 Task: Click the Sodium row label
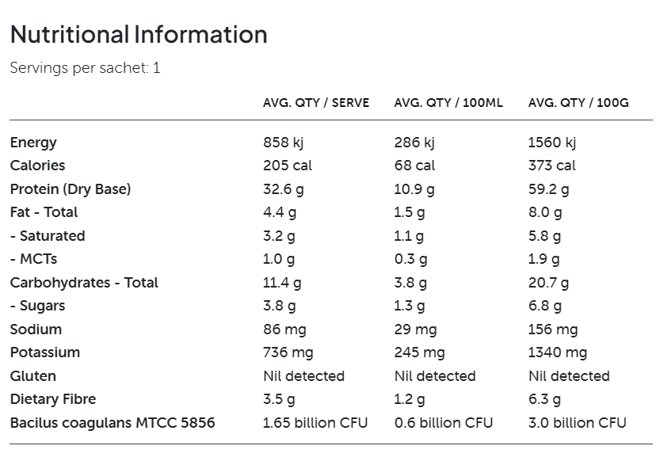click(36, 330)
